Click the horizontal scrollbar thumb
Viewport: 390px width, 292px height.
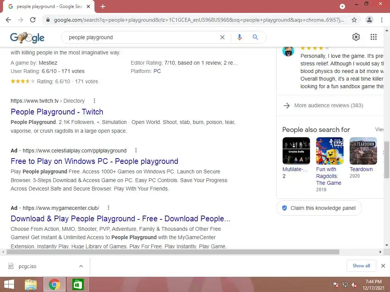[173, 252]
